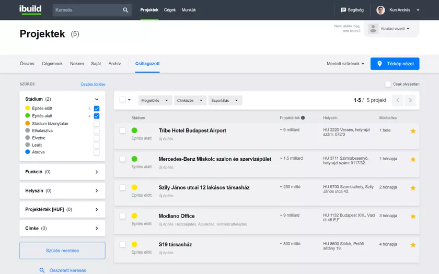Go to next results page arrow
This screenshot has width=439, height=274.
(x=410, y=100)
